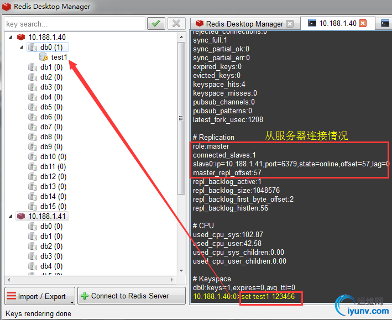This screenshot has width=392, height=320.
Task: Click the purple Redis server icon for 10.188.1.41
Action: click(x=21, y=216)
